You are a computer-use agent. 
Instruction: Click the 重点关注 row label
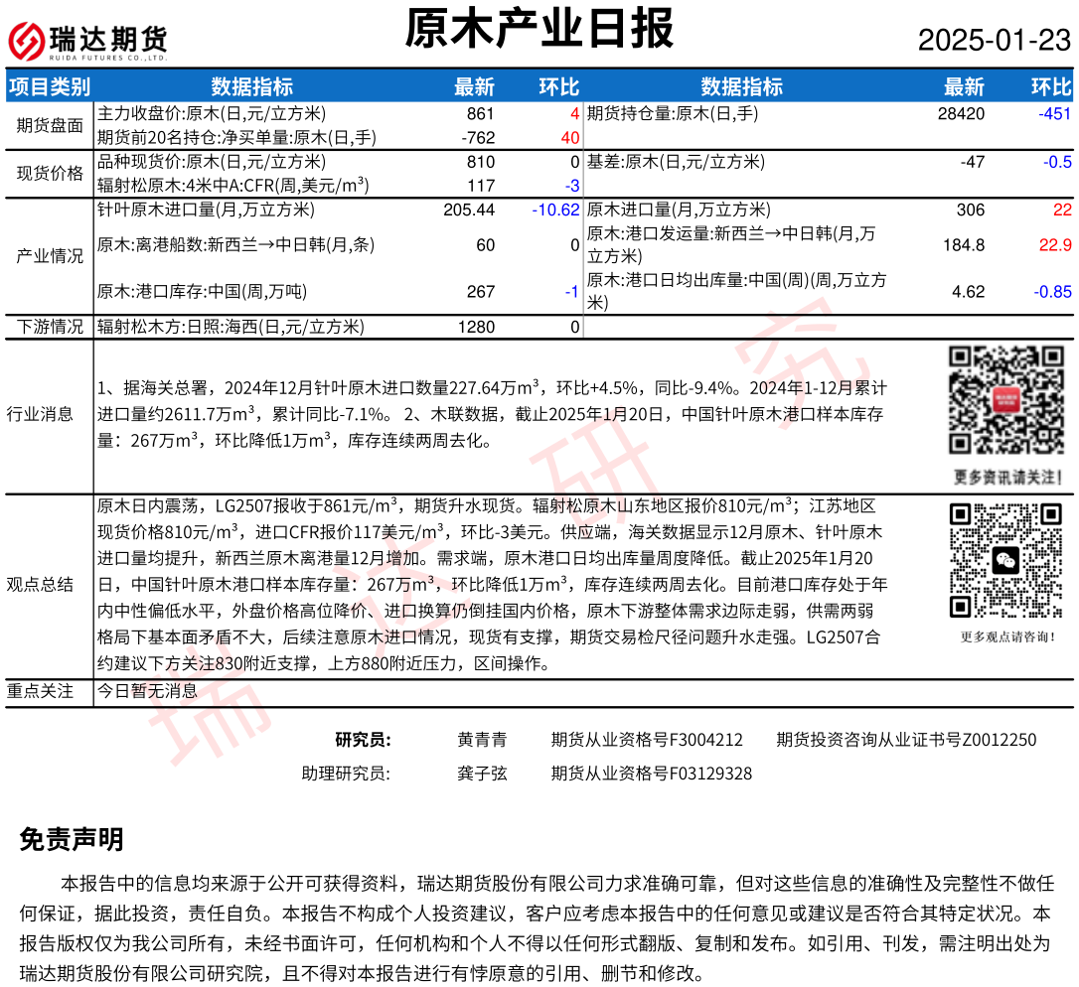(40, 691)
